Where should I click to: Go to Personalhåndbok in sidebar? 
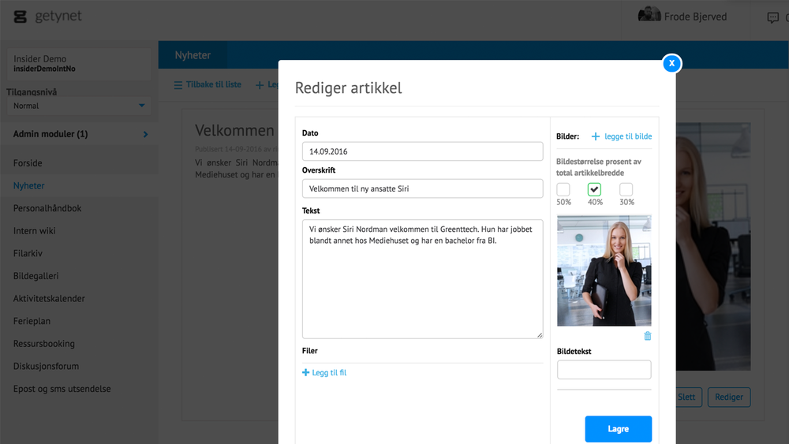tap(47, 208)
